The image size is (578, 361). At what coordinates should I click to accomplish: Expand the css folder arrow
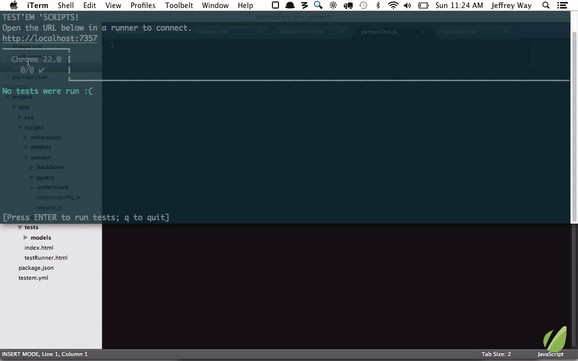tap(20, 117)
